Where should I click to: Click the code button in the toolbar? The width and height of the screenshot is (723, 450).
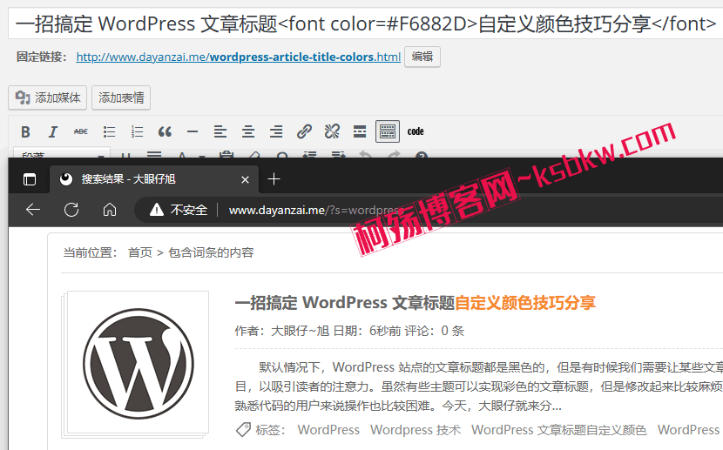coord(416,131)
